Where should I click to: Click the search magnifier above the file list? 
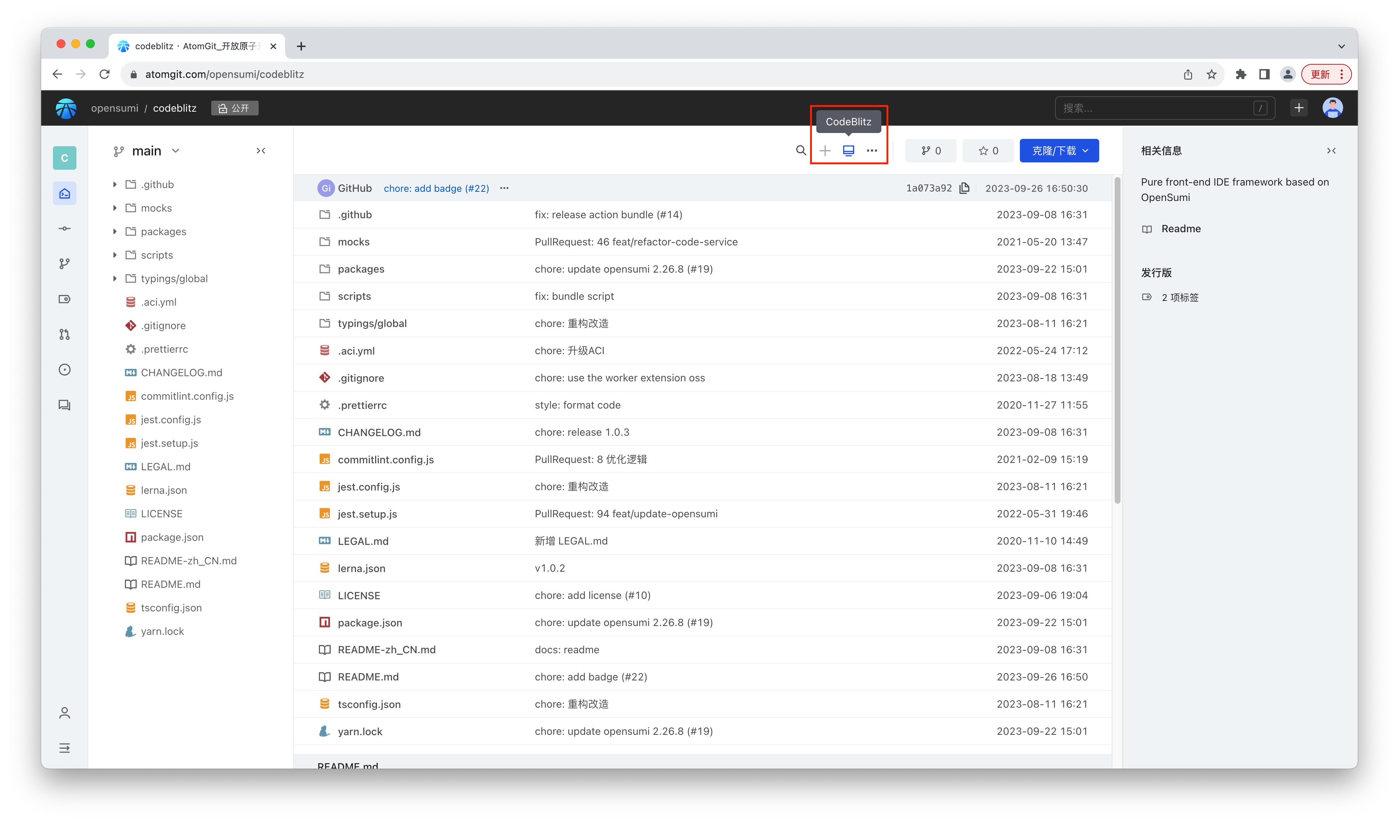point(801,151)
